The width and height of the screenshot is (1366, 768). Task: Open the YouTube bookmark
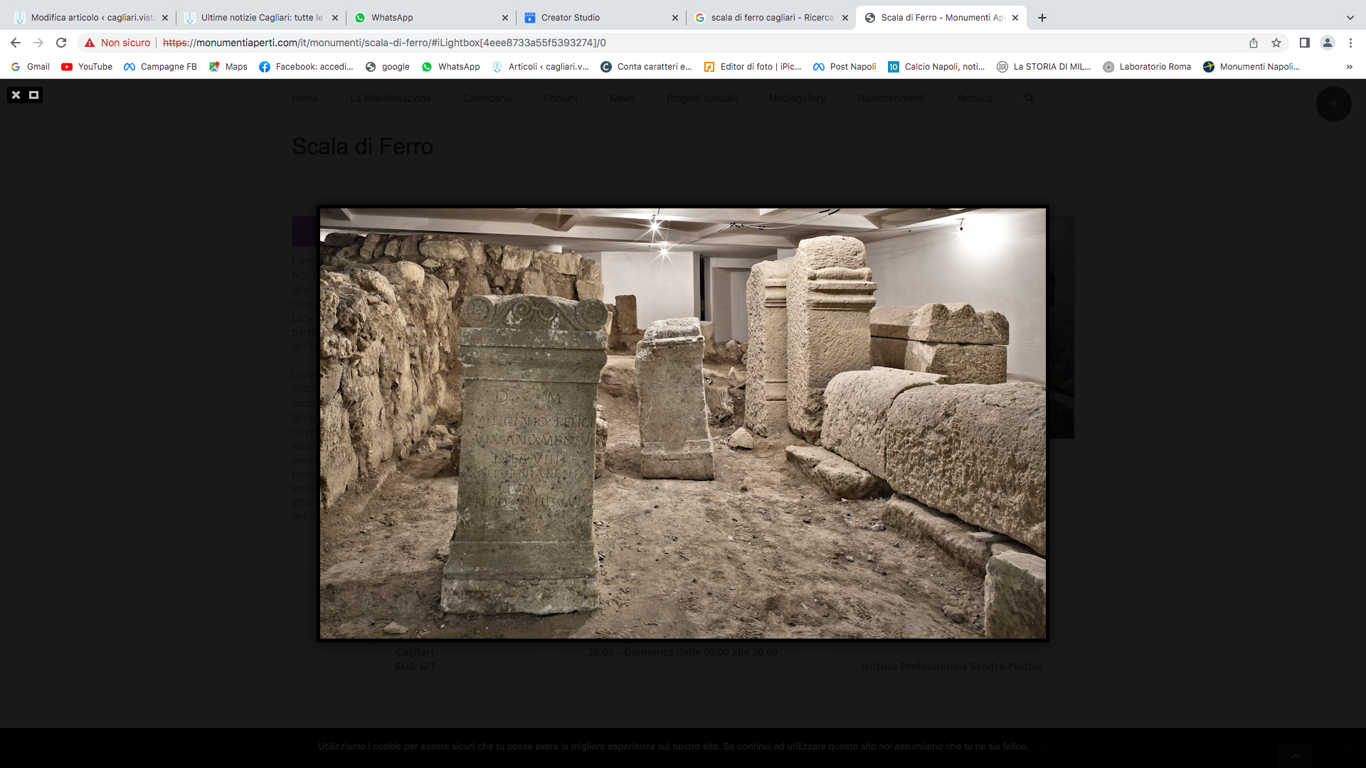click(x=87, y=67)
